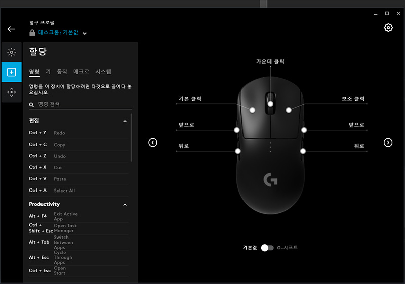
Task: Select the 보조 클릭 right button node
Action: [289, 110]
